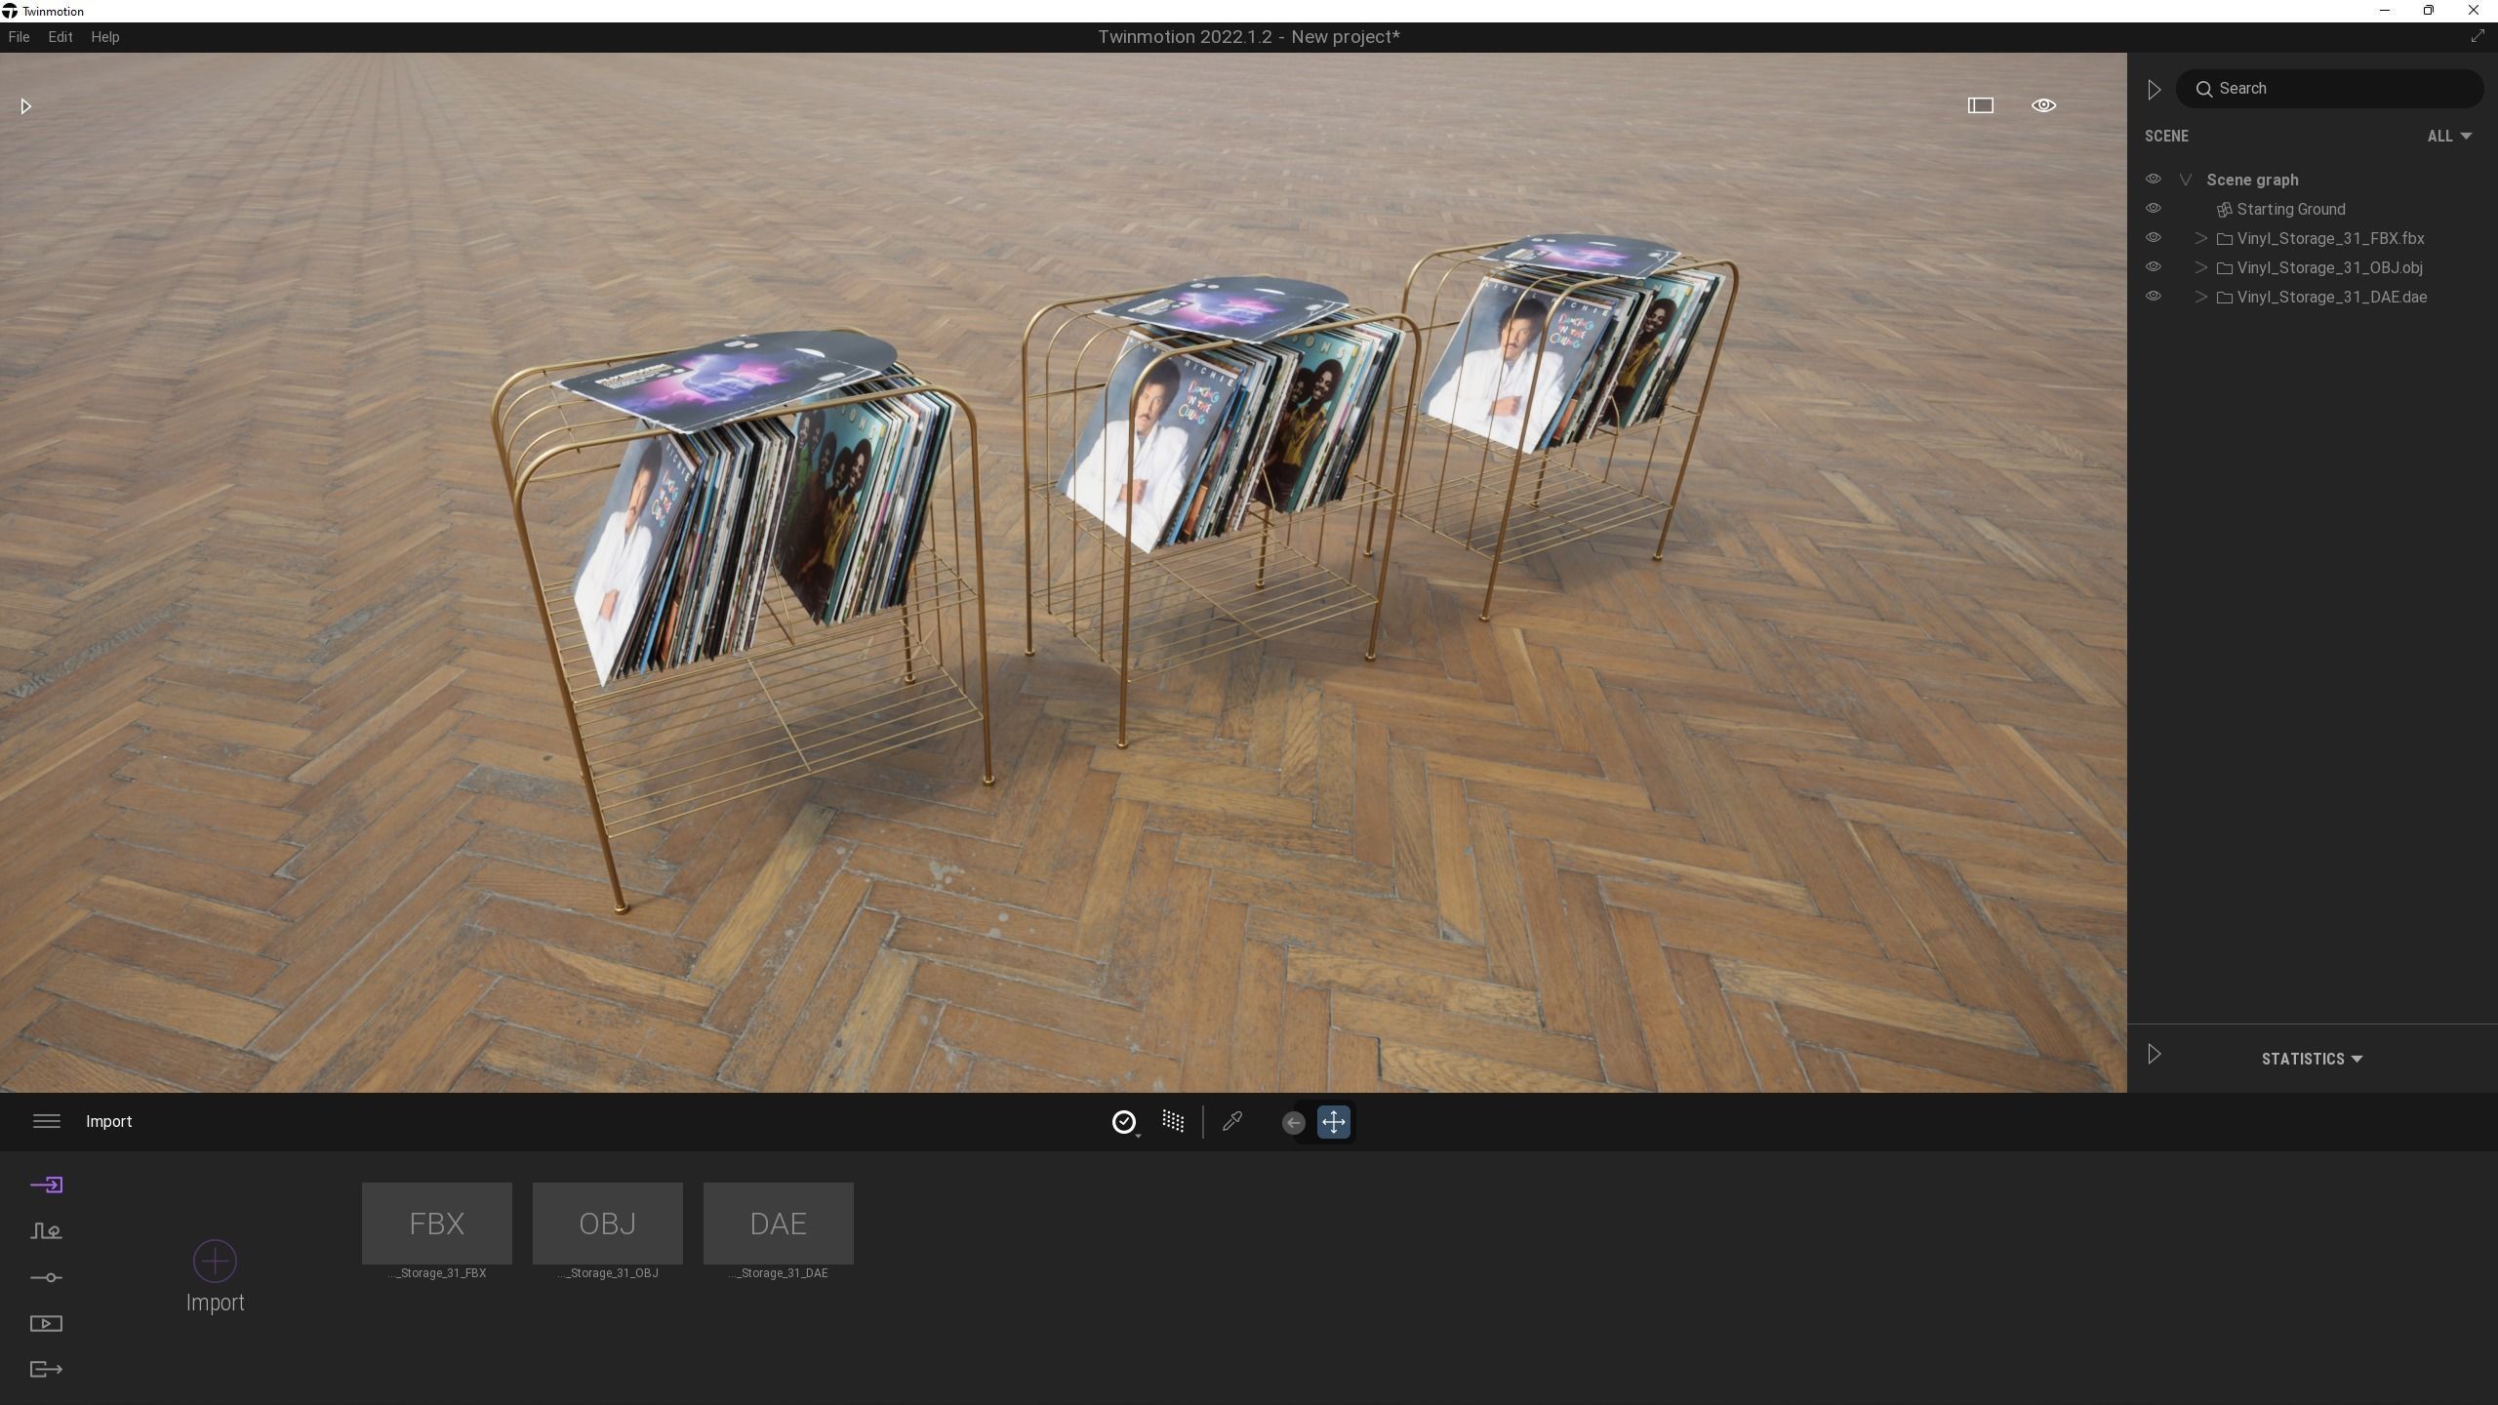Click the Search field in scene panel
2498x1405 pixels.
click(2328, 89)
